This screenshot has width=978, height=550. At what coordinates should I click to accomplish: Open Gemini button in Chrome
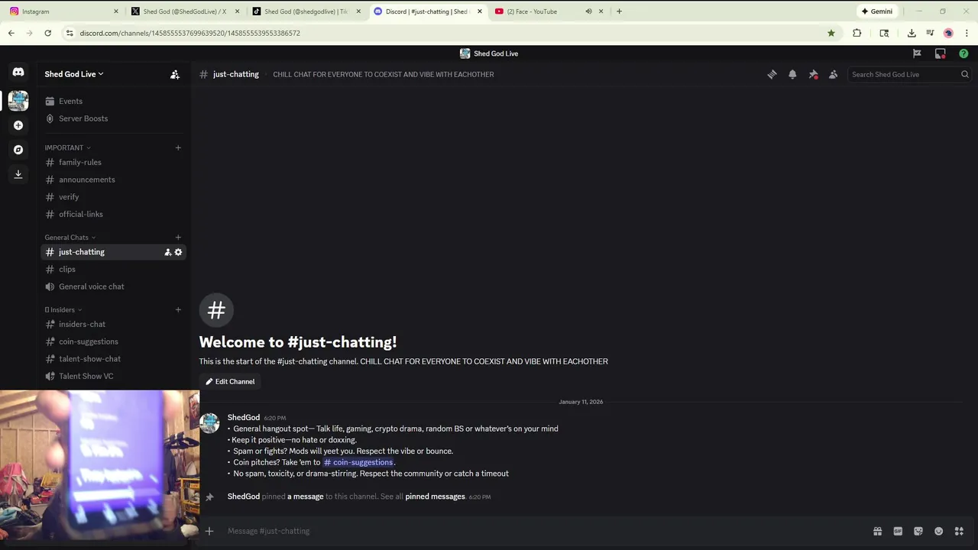[x=877, y=11]
